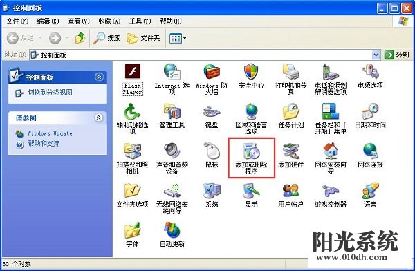The height and width of the screenshot is (271, 415).
Task: Close the 控制面板 window
Action: coord(407,8)
